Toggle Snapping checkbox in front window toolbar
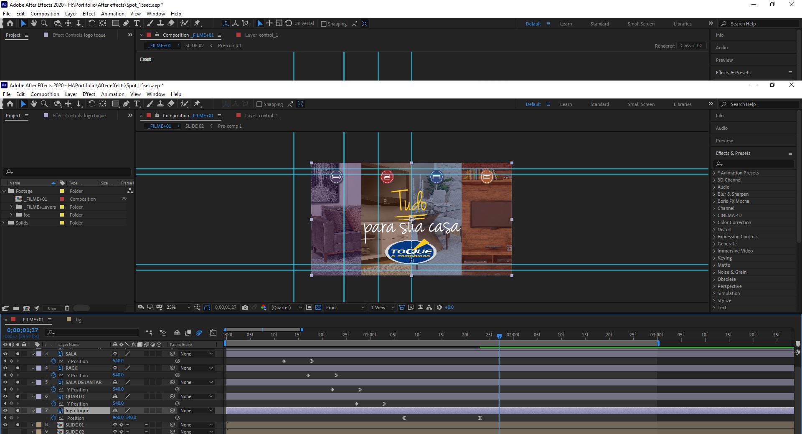 tap(259, 104)
